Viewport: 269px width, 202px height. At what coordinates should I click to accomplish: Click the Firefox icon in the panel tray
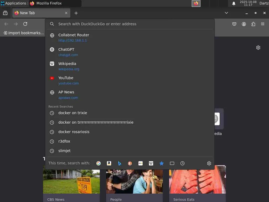(x=196, y=3)
